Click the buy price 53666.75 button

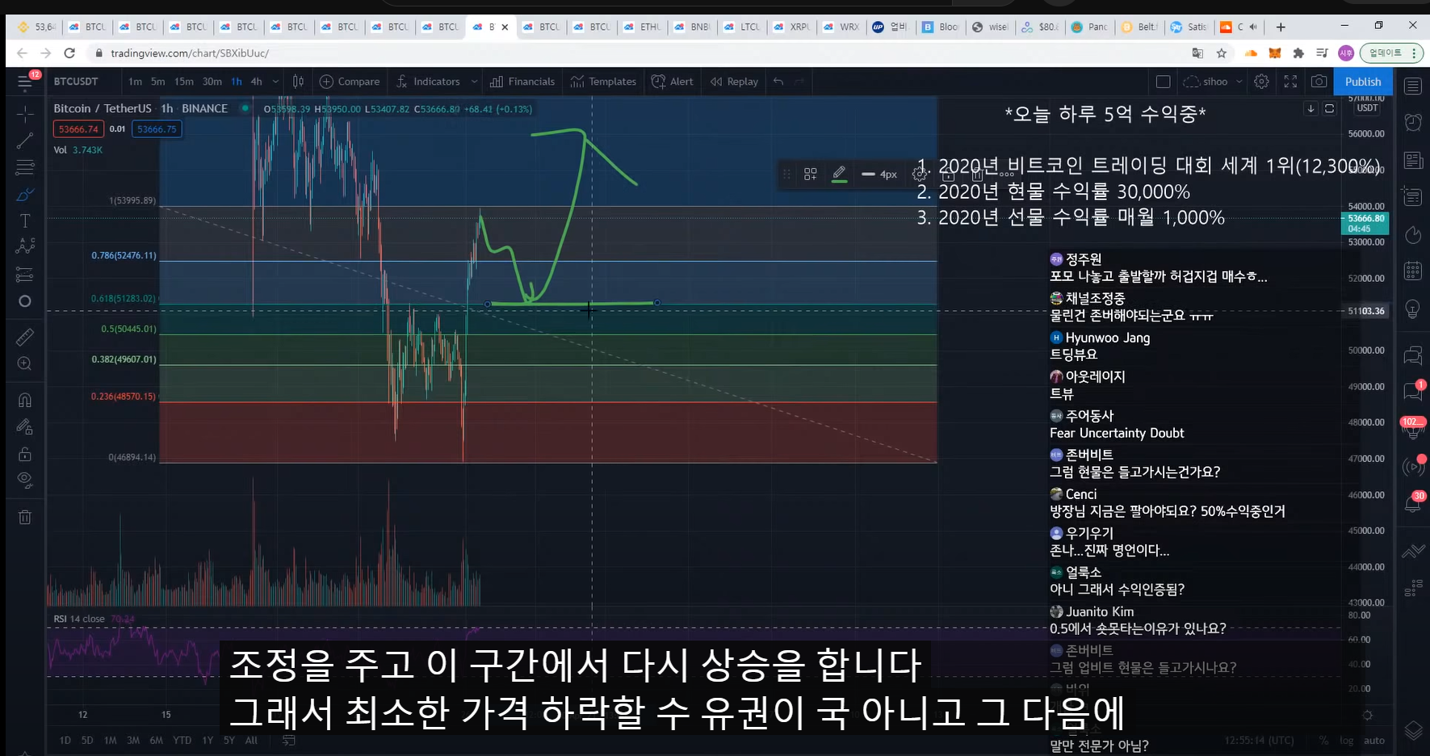[157, 129]
